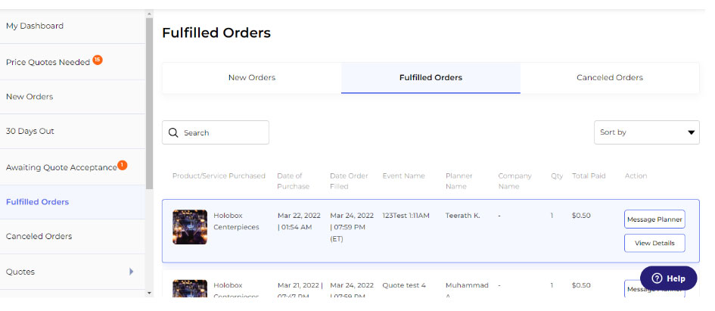Click the Awaiting Quote Acceptance count badge
Viewport: 715px width, 311px height.
[123, 165]
